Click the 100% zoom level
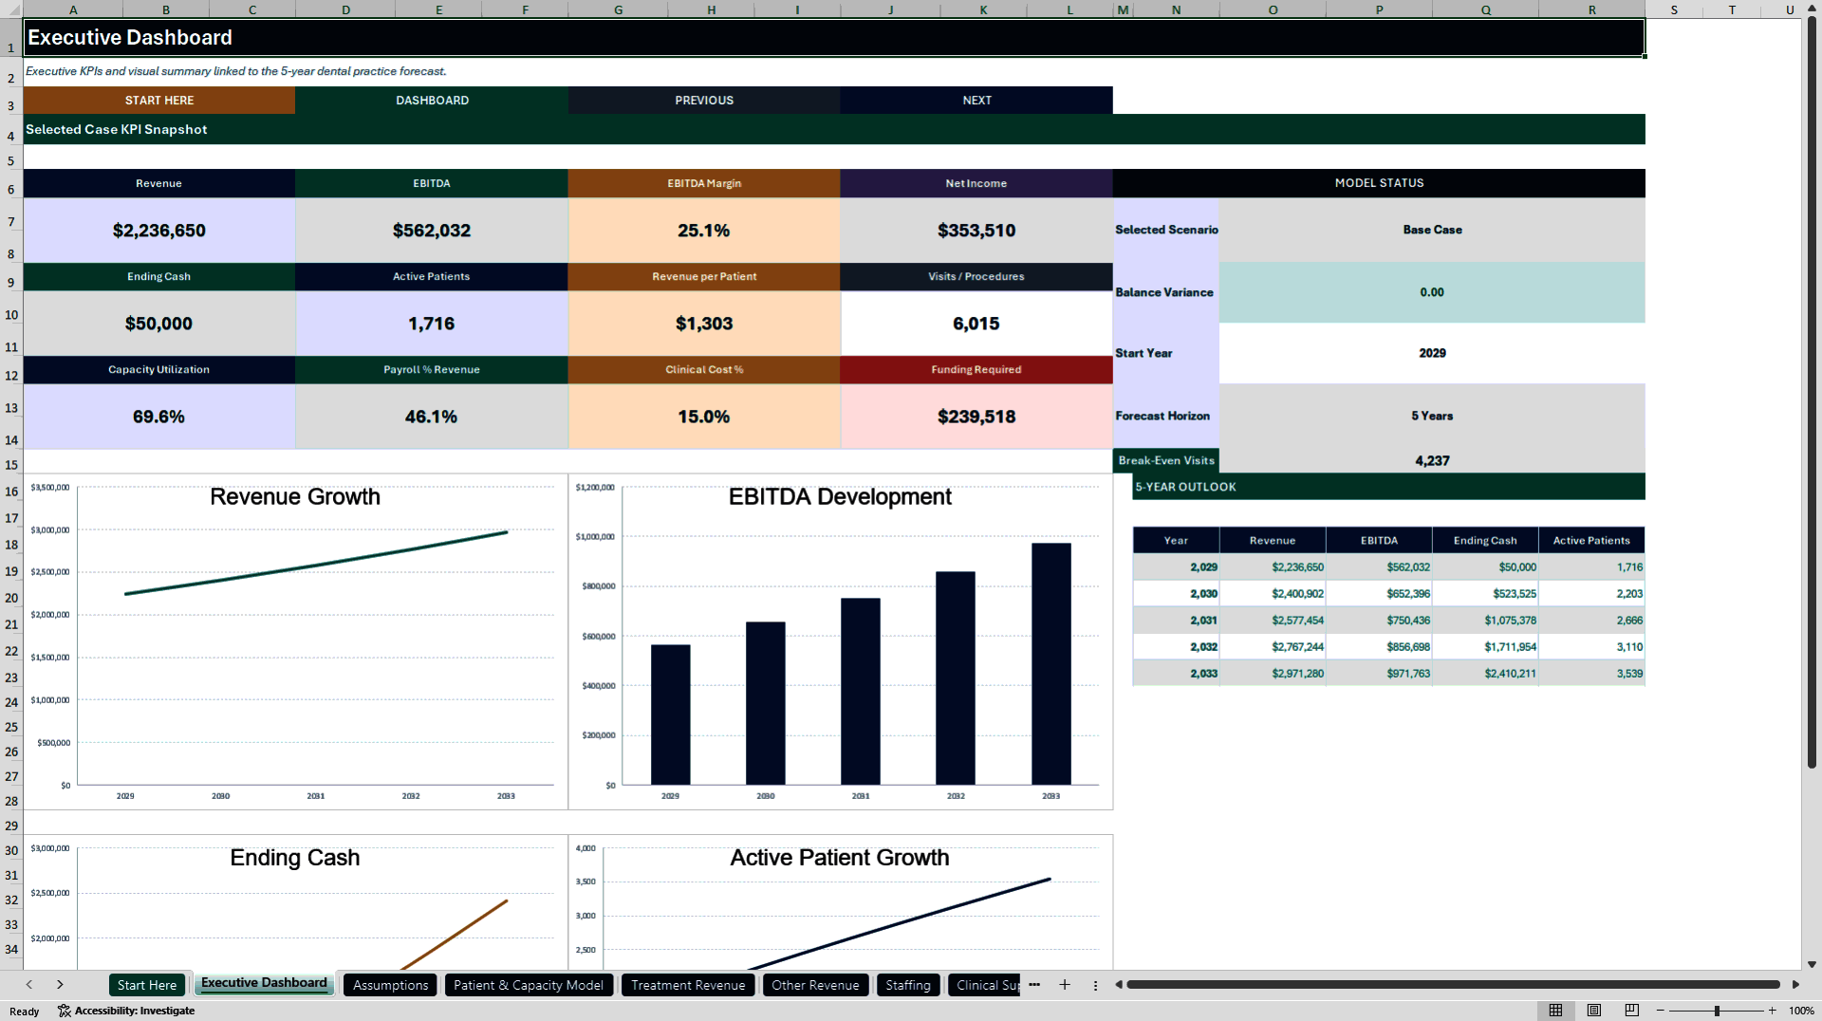The image size is (1822, 1021). coord(1801,1011)
